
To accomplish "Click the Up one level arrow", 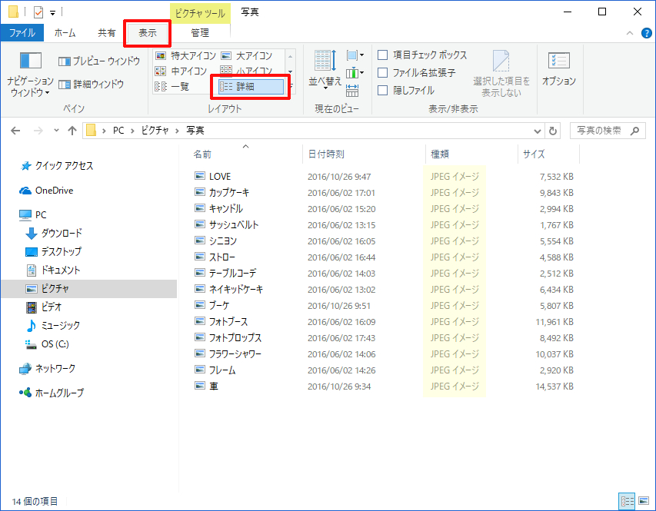I will tap(72, 131).
